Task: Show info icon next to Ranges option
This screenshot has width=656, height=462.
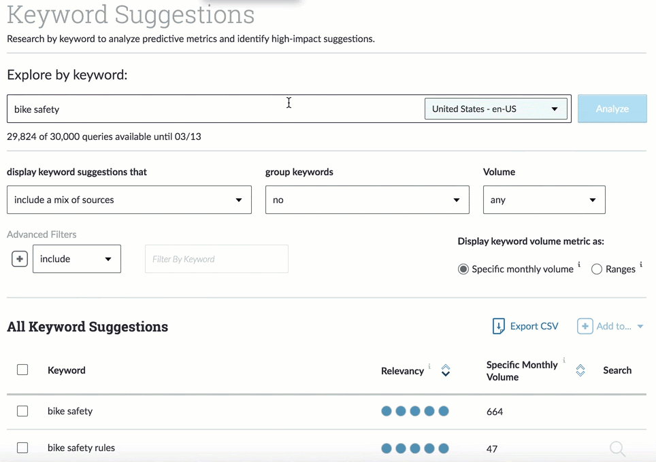Action: pyautogui.click(x=641, y=265)
